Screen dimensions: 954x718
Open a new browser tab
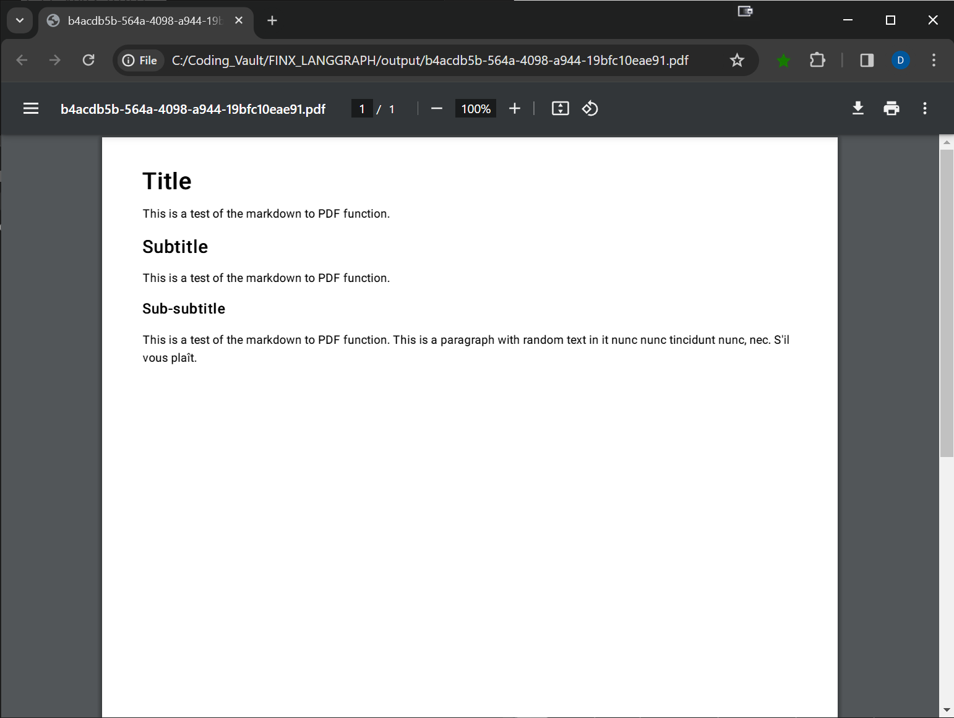pos(272,21)
